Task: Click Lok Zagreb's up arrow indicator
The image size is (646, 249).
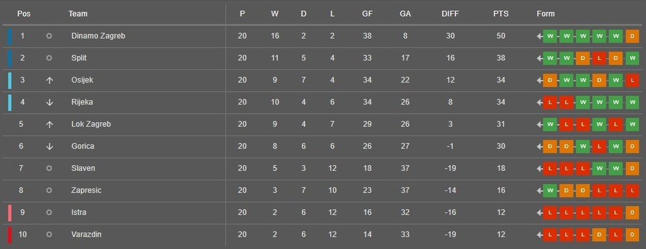Action: point(49,124)
